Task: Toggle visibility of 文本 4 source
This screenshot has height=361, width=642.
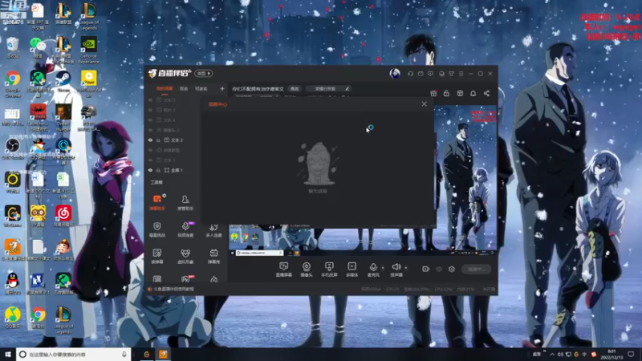Action: click(x=150, y=120)
